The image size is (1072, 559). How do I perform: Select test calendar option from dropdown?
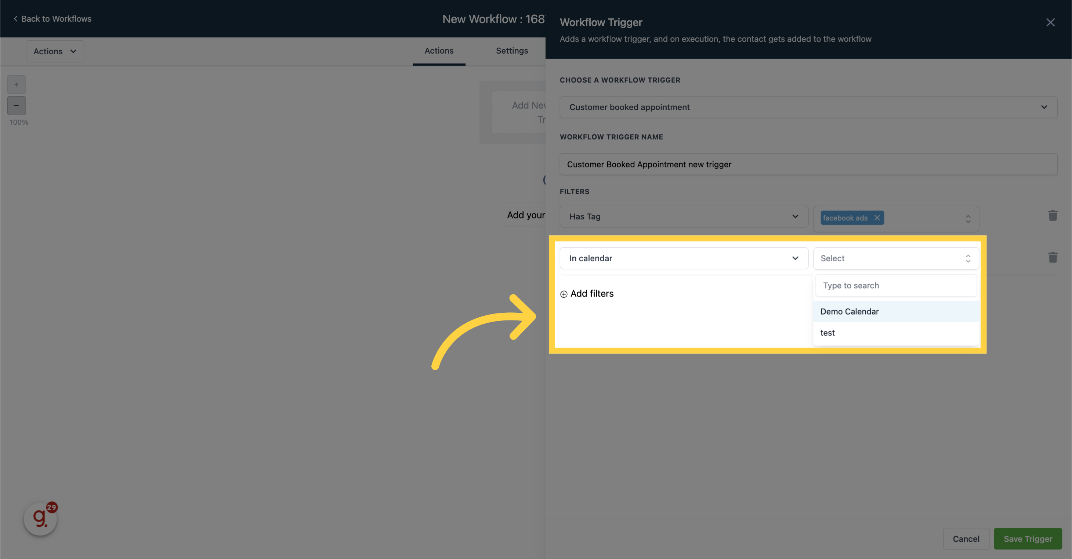[827, 332]
